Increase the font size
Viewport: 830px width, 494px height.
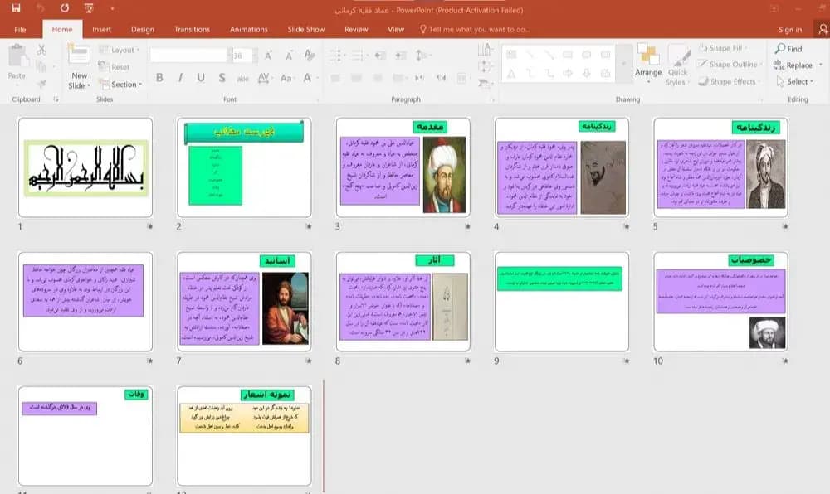coord(268,56)
